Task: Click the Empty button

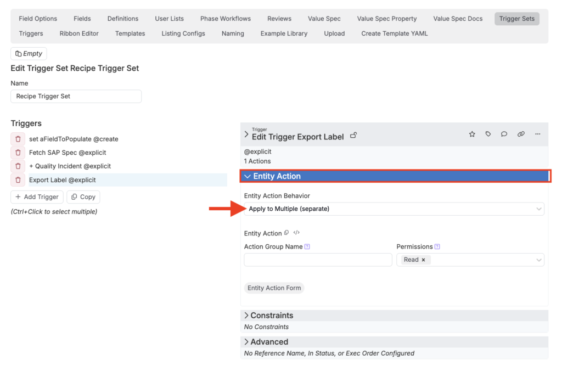Action: click(x=29, y=54)
